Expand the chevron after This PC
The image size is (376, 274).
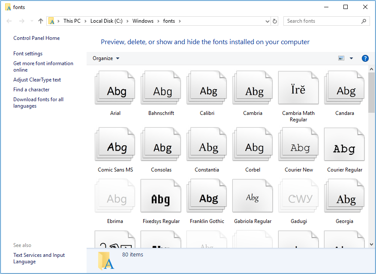(85, 21)
